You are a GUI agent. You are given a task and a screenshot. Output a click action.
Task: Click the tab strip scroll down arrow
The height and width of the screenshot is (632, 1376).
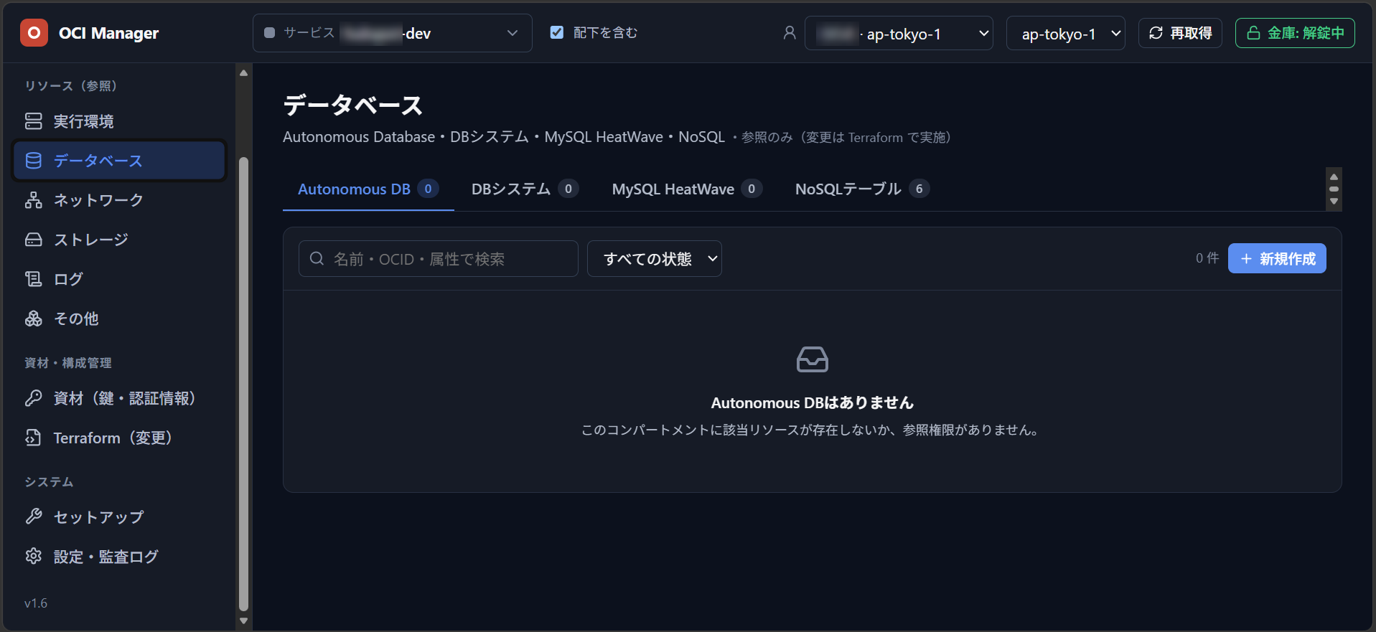click(1334, 202)
